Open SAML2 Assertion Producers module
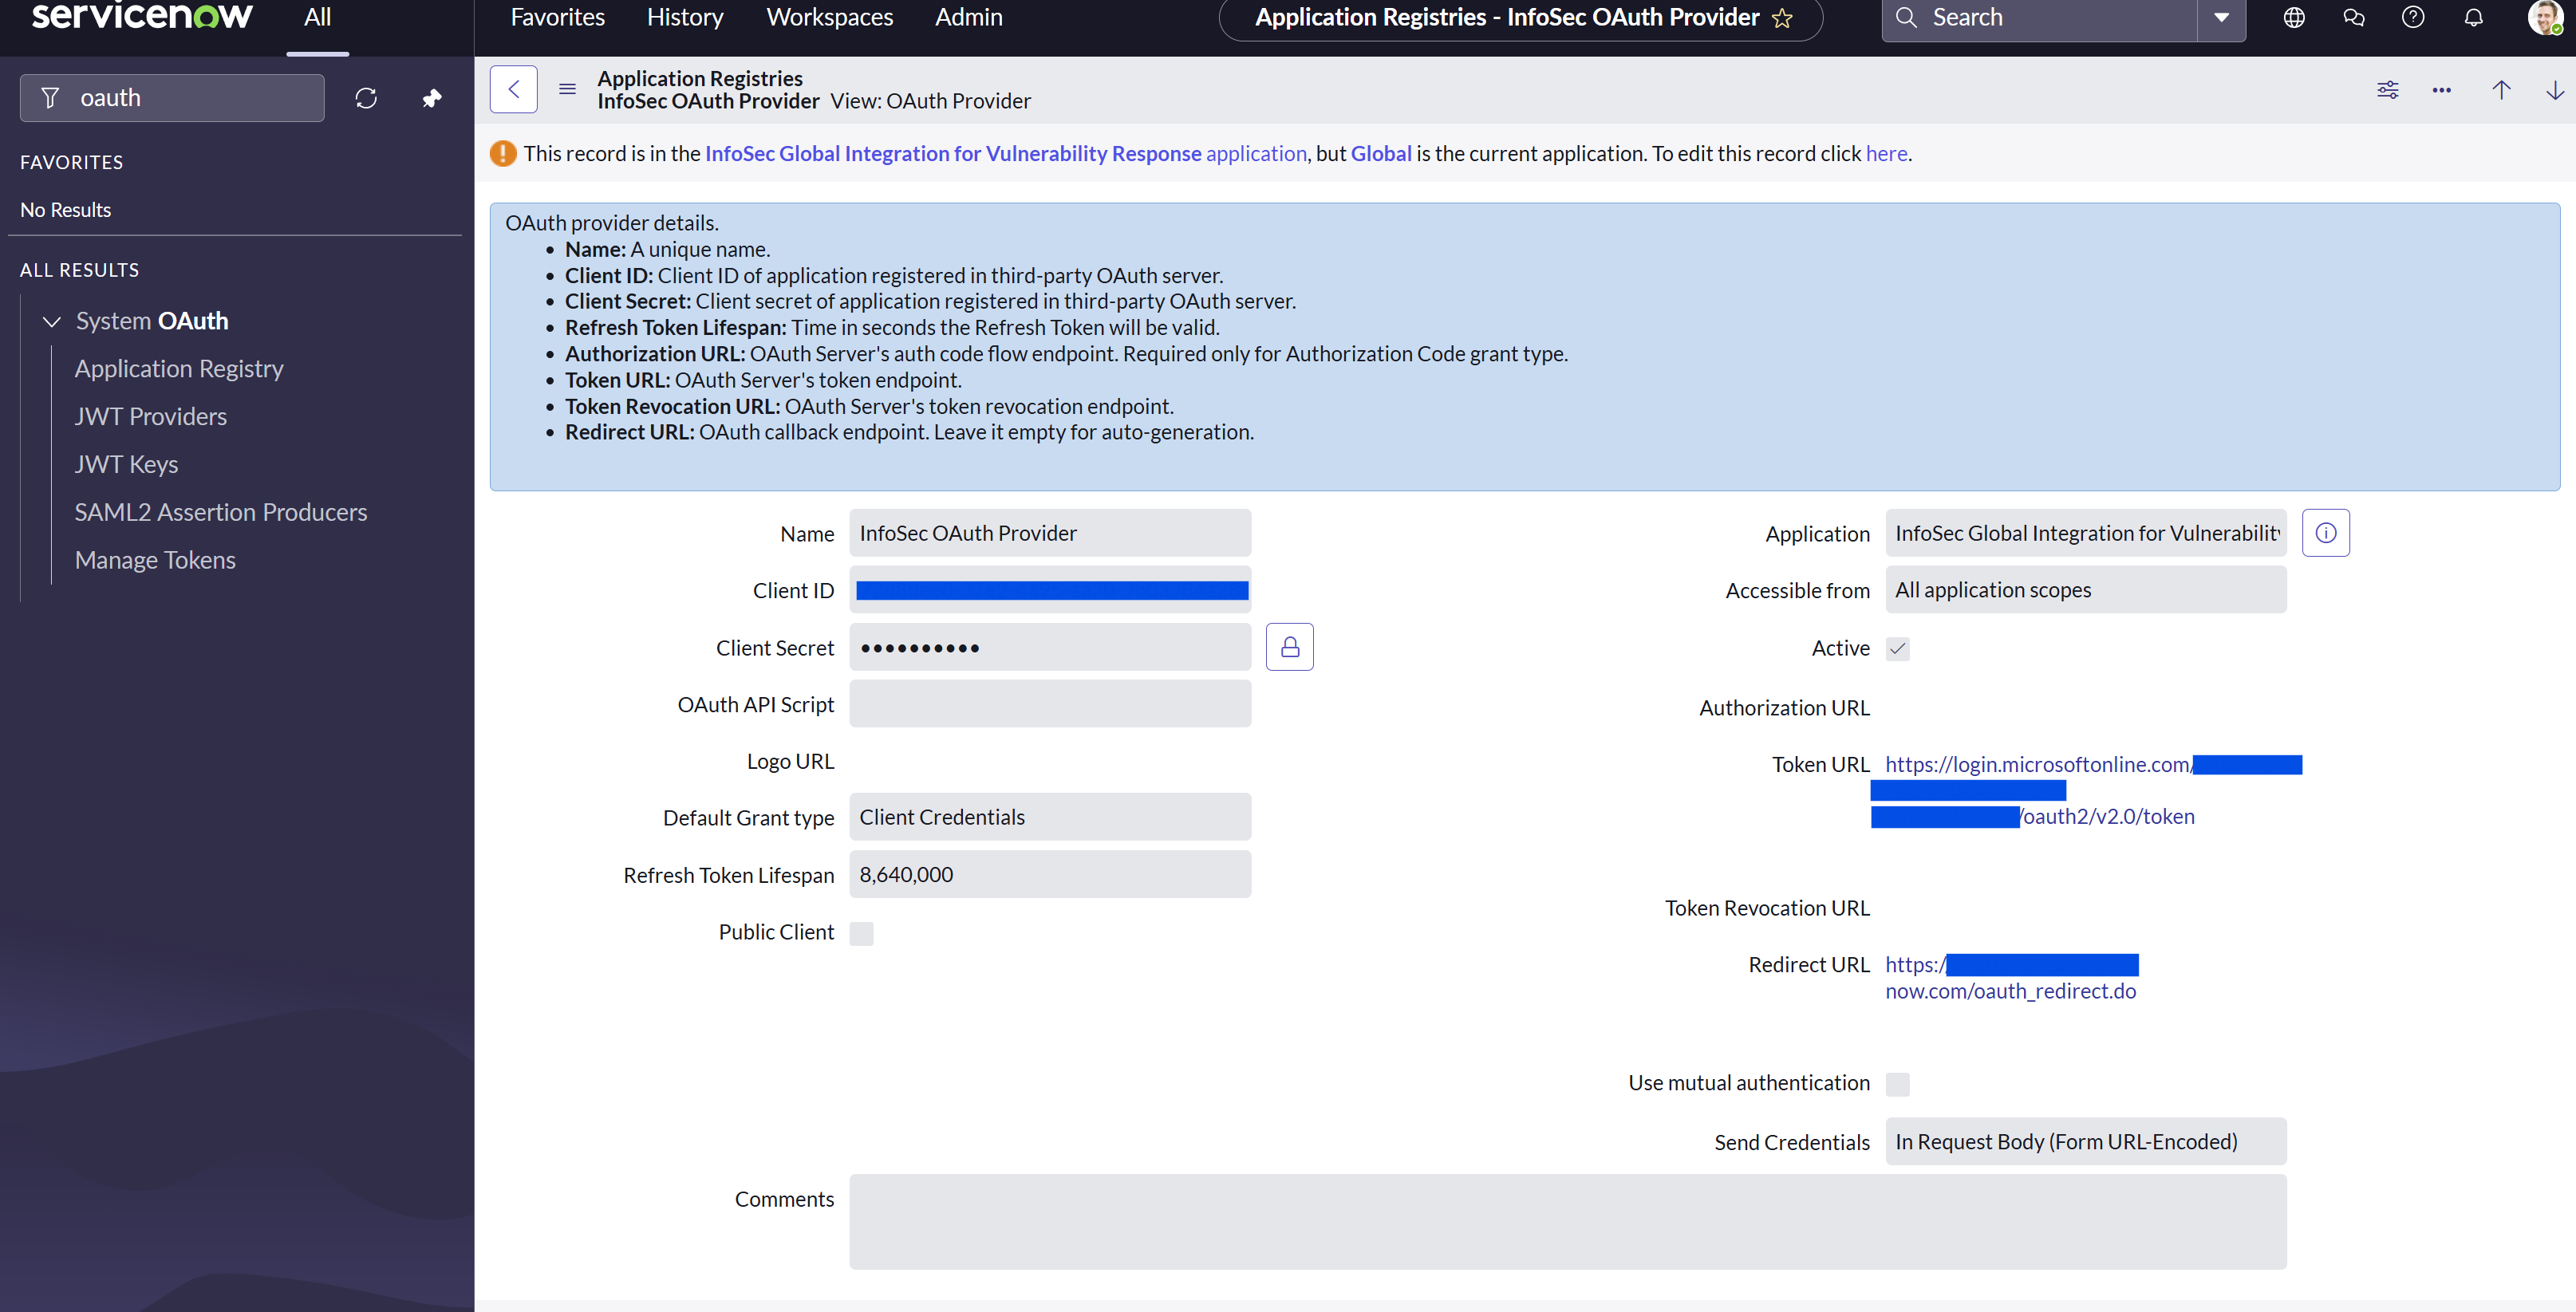This screenshot has height=1312, width=2576. pyautogui.click(x=221, y=513)
